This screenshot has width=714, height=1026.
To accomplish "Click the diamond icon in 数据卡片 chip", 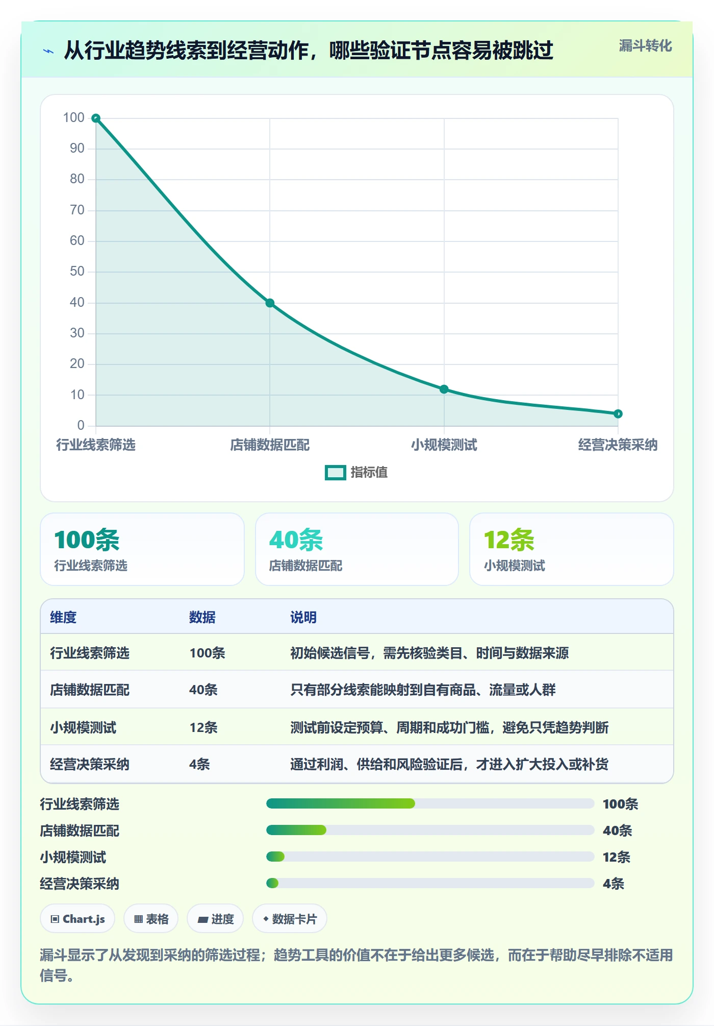I will (x=266, y=919).
